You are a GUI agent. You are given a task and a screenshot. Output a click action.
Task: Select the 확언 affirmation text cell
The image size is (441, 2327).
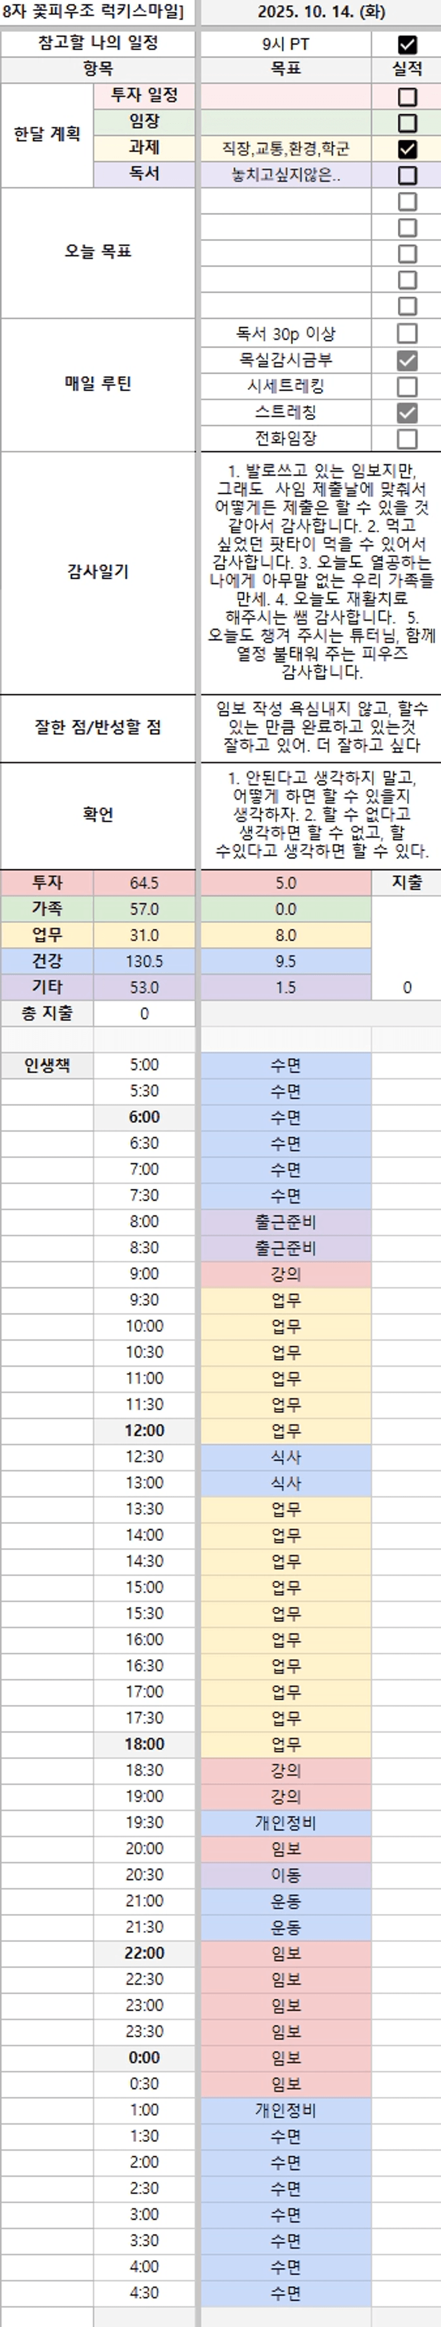pos(320,814)
